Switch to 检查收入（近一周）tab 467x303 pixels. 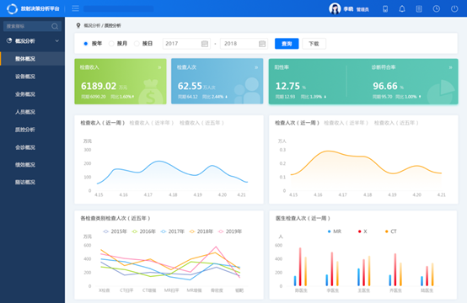103,123
